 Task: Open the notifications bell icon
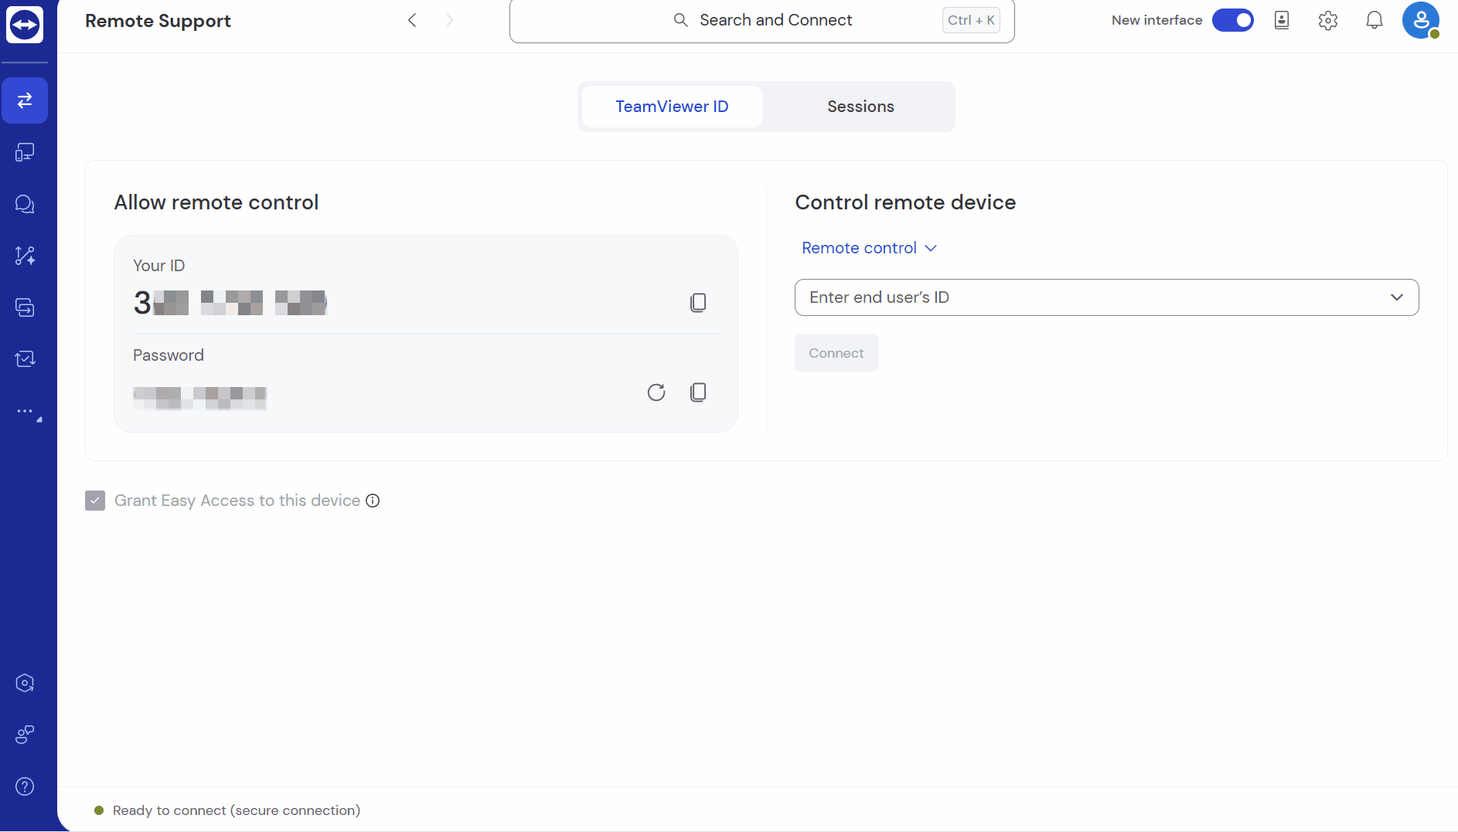click(1375, 20)
